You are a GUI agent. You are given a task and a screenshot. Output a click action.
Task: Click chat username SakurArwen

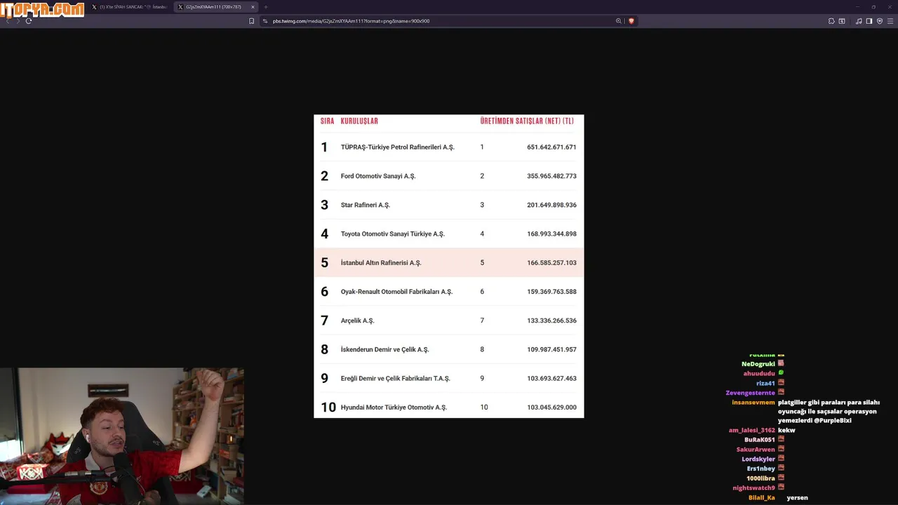click(756, 450)
